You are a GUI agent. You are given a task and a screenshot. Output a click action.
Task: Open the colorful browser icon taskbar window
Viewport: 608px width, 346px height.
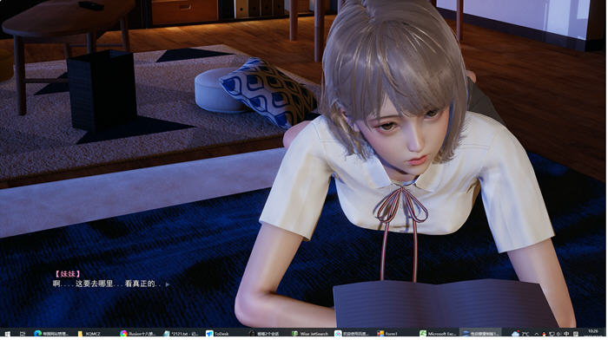click(x=137, y=333)
